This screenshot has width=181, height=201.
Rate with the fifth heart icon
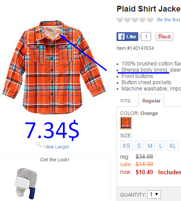(150, 20)
